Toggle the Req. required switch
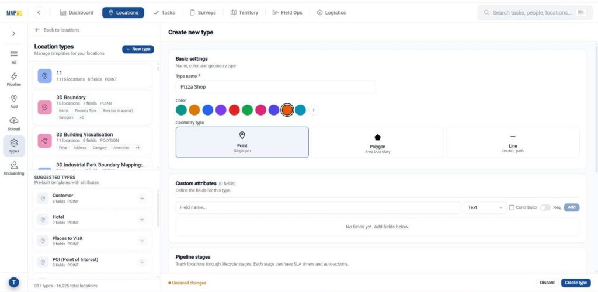The image size is (598, 292). 545,207
